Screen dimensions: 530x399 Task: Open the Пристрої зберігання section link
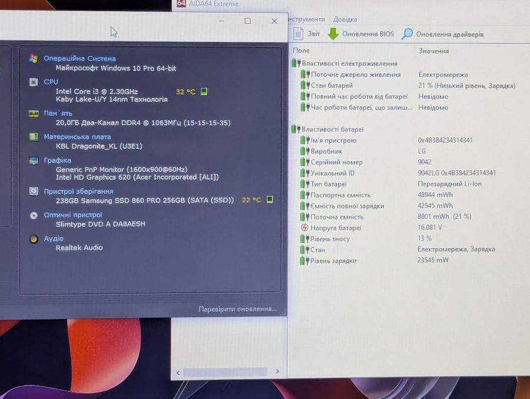click(x=78, y=191)
